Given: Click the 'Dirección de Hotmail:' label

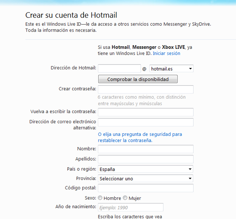Looking at the screenshot, I should click(x=73, y=68).
